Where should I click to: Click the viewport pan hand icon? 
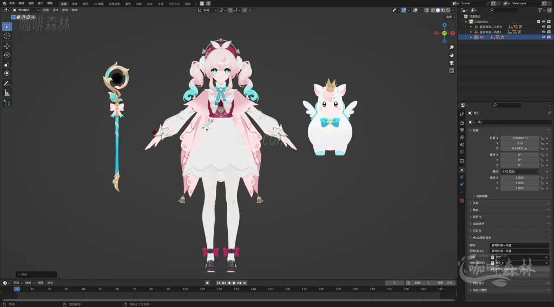click(x=452, y=55)
